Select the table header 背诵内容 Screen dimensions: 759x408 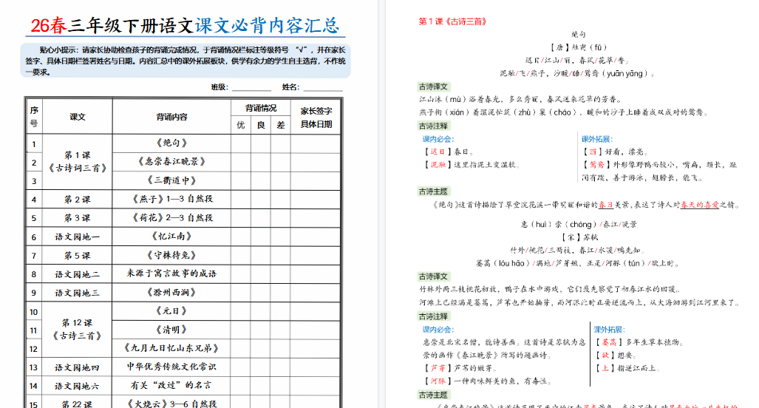pyautogui.click(x=171, y=117)
